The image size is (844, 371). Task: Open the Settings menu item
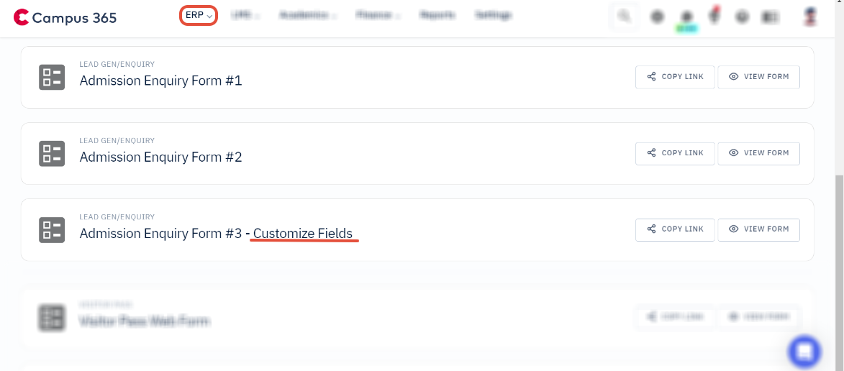click(494, 15)
